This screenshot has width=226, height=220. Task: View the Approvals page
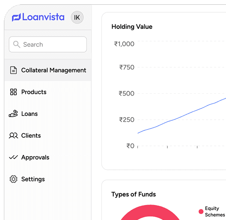pyautogui.click(x=48, y=157)
